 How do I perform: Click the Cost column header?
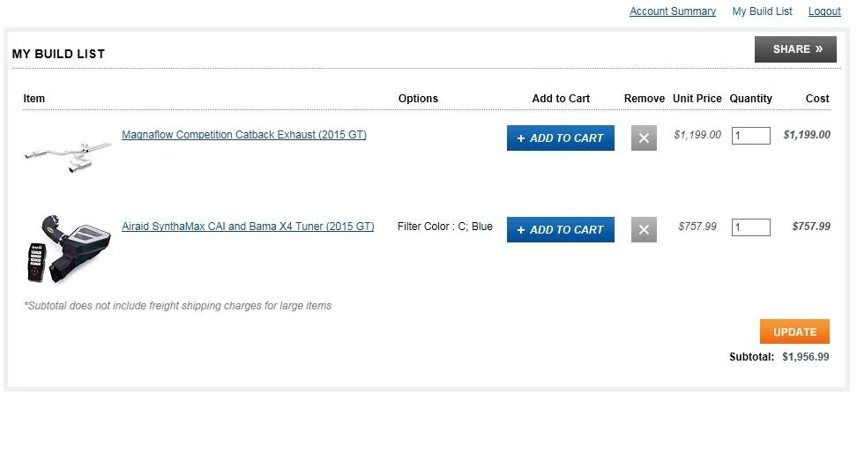[817, 99]
